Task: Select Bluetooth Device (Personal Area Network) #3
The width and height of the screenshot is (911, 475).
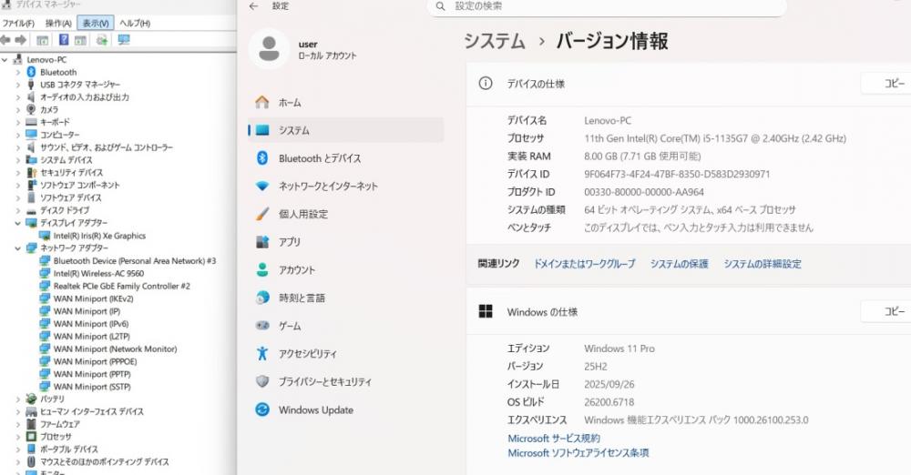Action: pyautogui.click(x=134, y=261)
